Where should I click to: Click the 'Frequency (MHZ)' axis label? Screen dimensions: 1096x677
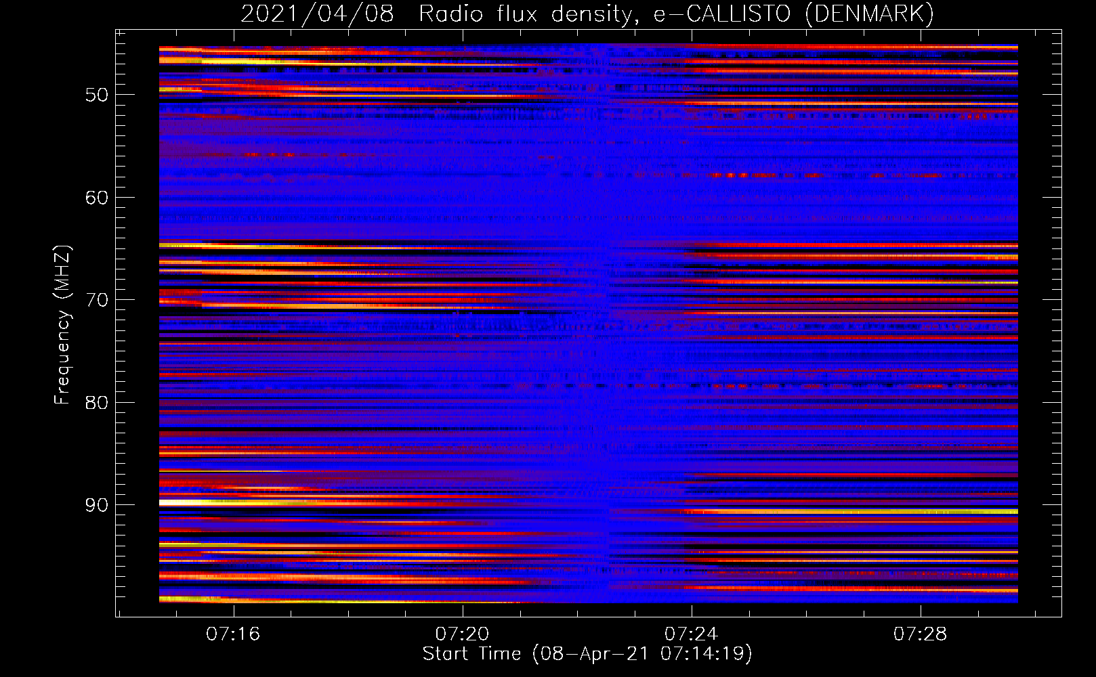click(x=62, y=325)
